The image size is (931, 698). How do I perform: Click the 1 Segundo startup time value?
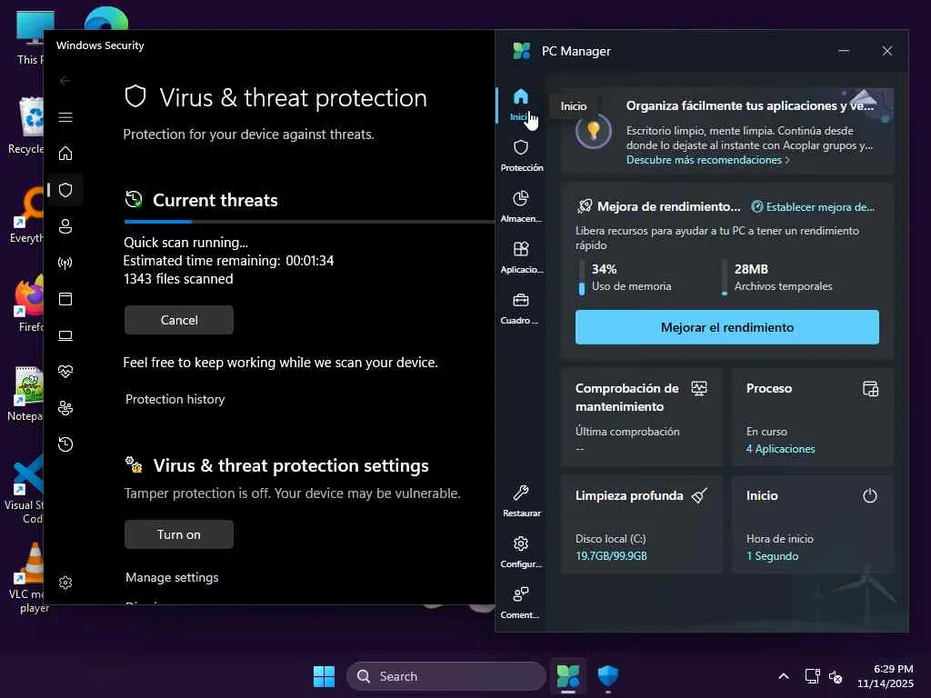click(772, 555)
